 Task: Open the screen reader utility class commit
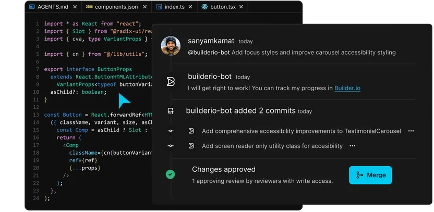(272, 146)
